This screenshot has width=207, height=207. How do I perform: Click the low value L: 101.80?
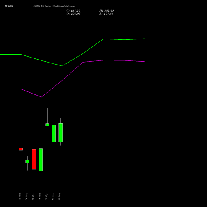coord(106,14)
